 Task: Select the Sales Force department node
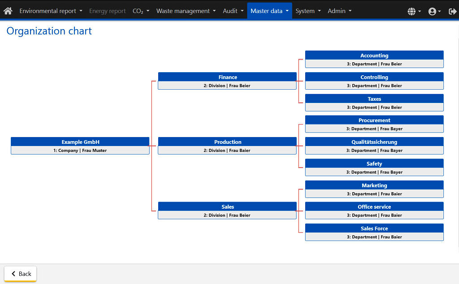click(x=374, y=232)
